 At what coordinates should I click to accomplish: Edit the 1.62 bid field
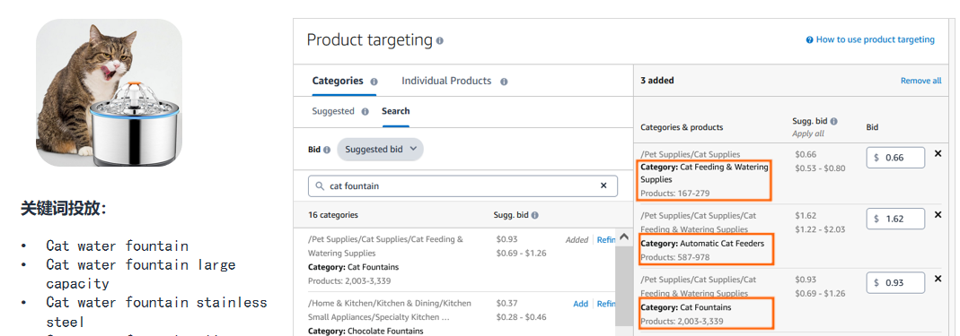(895, 219)
